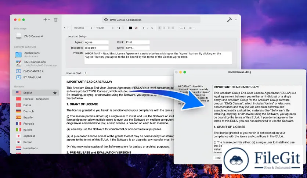Image resolution: width=307 pixels, height=178 pixels.
Task: Click the default star next to English
Action: click(x=55, y=93)
